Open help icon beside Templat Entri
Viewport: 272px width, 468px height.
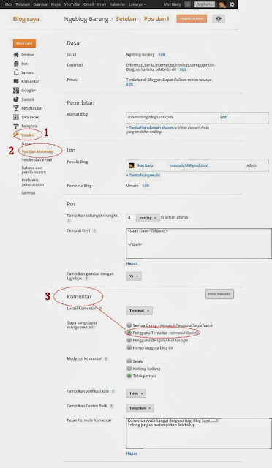pos(94,231)
